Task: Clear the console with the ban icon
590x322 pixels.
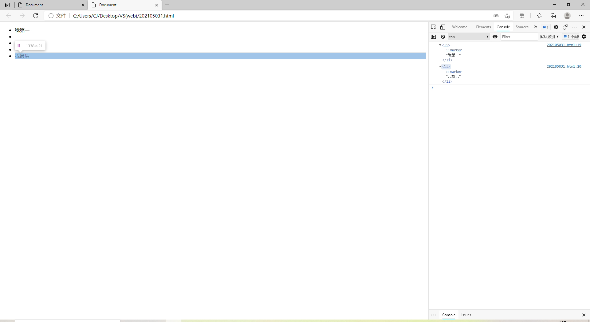Action: (x=443, y=37)
